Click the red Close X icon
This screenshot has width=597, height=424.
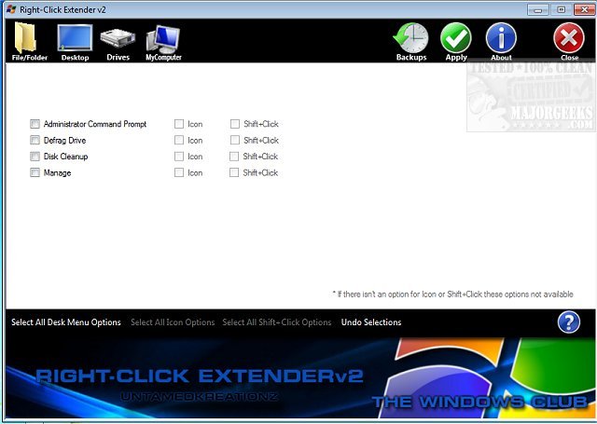coord(569,42)
